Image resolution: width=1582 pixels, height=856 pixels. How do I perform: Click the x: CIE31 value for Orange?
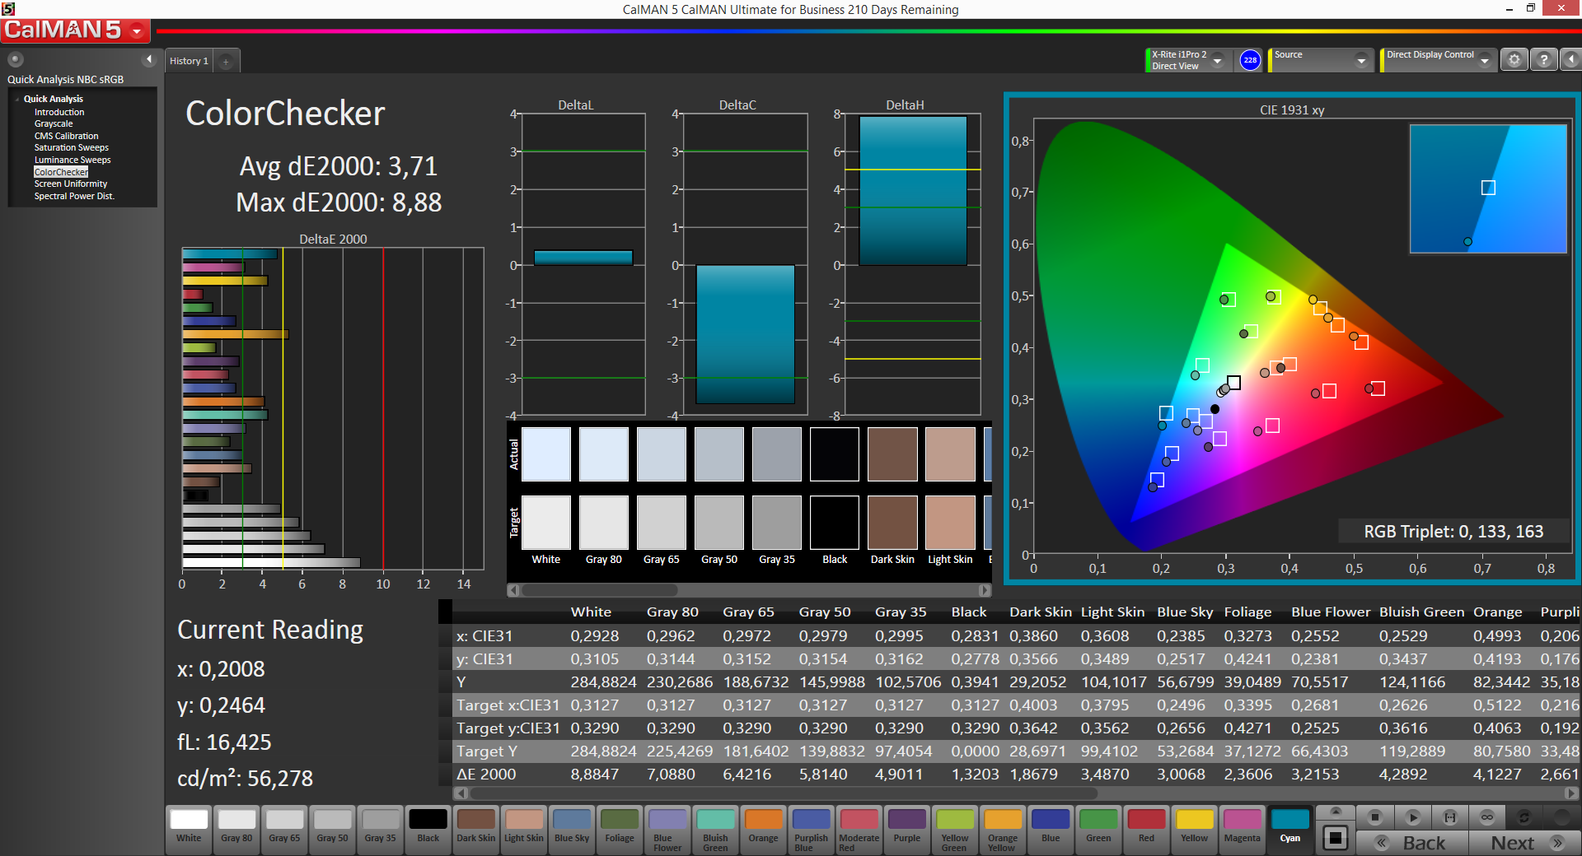pyautogui.click(x=1497, y=636)
